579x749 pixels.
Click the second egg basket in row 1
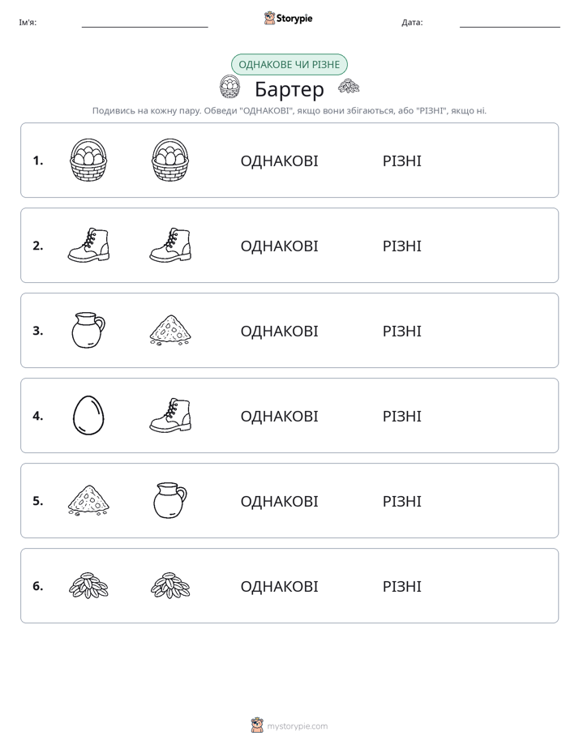pos(170,160)
